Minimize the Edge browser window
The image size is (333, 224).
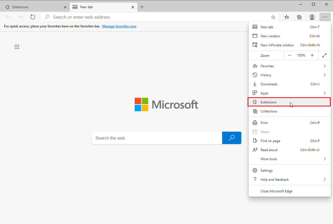point(300,4)
